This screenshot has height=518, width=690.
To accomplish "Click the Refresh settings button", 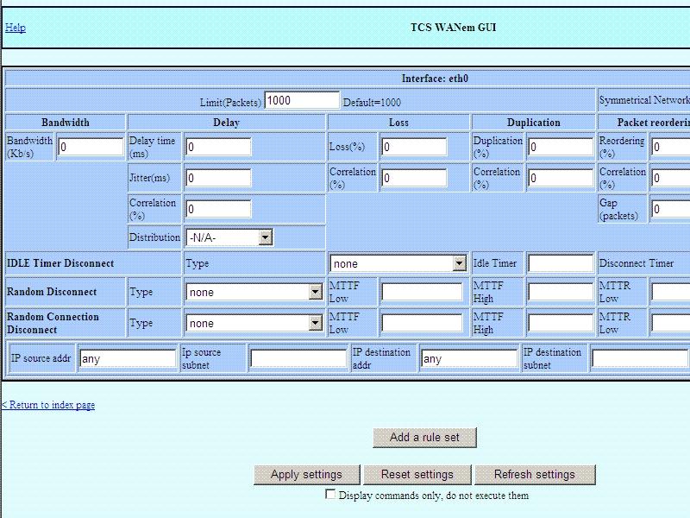I will tap(535, 474).
